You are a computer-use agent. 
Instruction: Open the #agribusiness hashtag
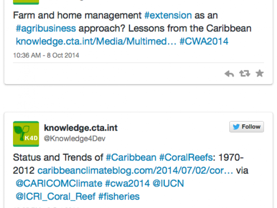[46, 29]
